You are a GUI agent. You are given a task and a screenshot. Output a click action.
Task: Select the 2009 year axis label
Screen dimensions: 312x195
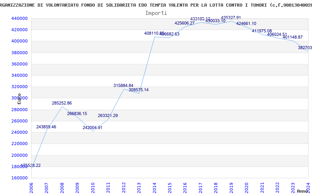click(x=77, y=188)
